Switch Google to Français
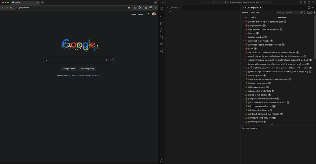 point(81,75)
